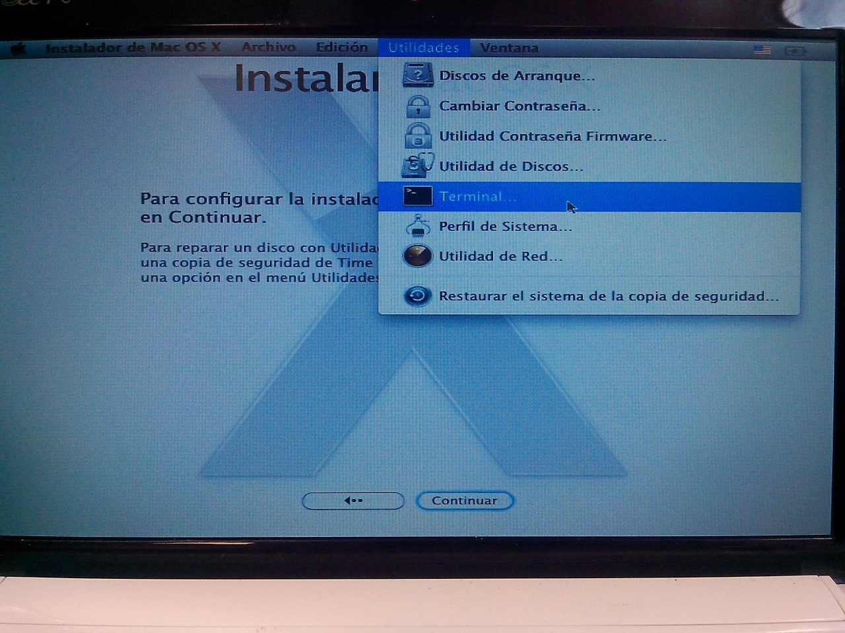Choose Terminal… from the Utilidades menu
Screen dimensions: 845x633
478,197
